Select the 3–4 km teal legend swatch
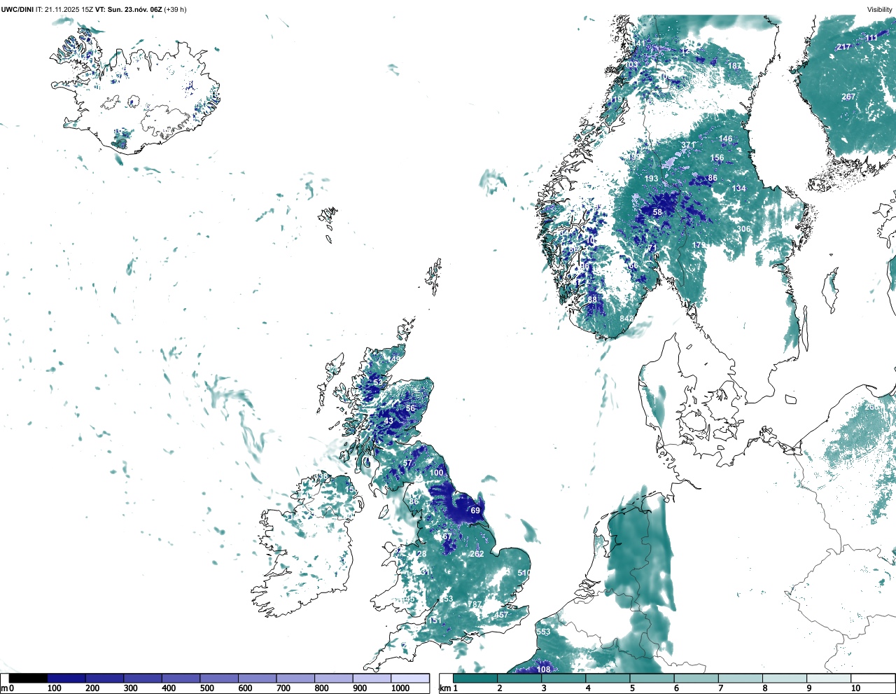Image resolution: width=896 pixels, height=694 pixels. [564, 678]
